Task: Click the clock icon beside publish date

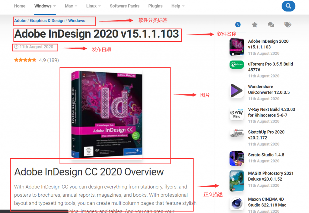Action: click(x=16, y=47)
